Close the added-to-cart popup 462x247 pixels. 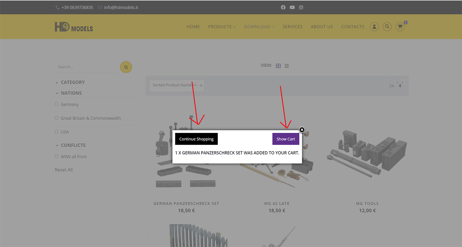[302, 130]
